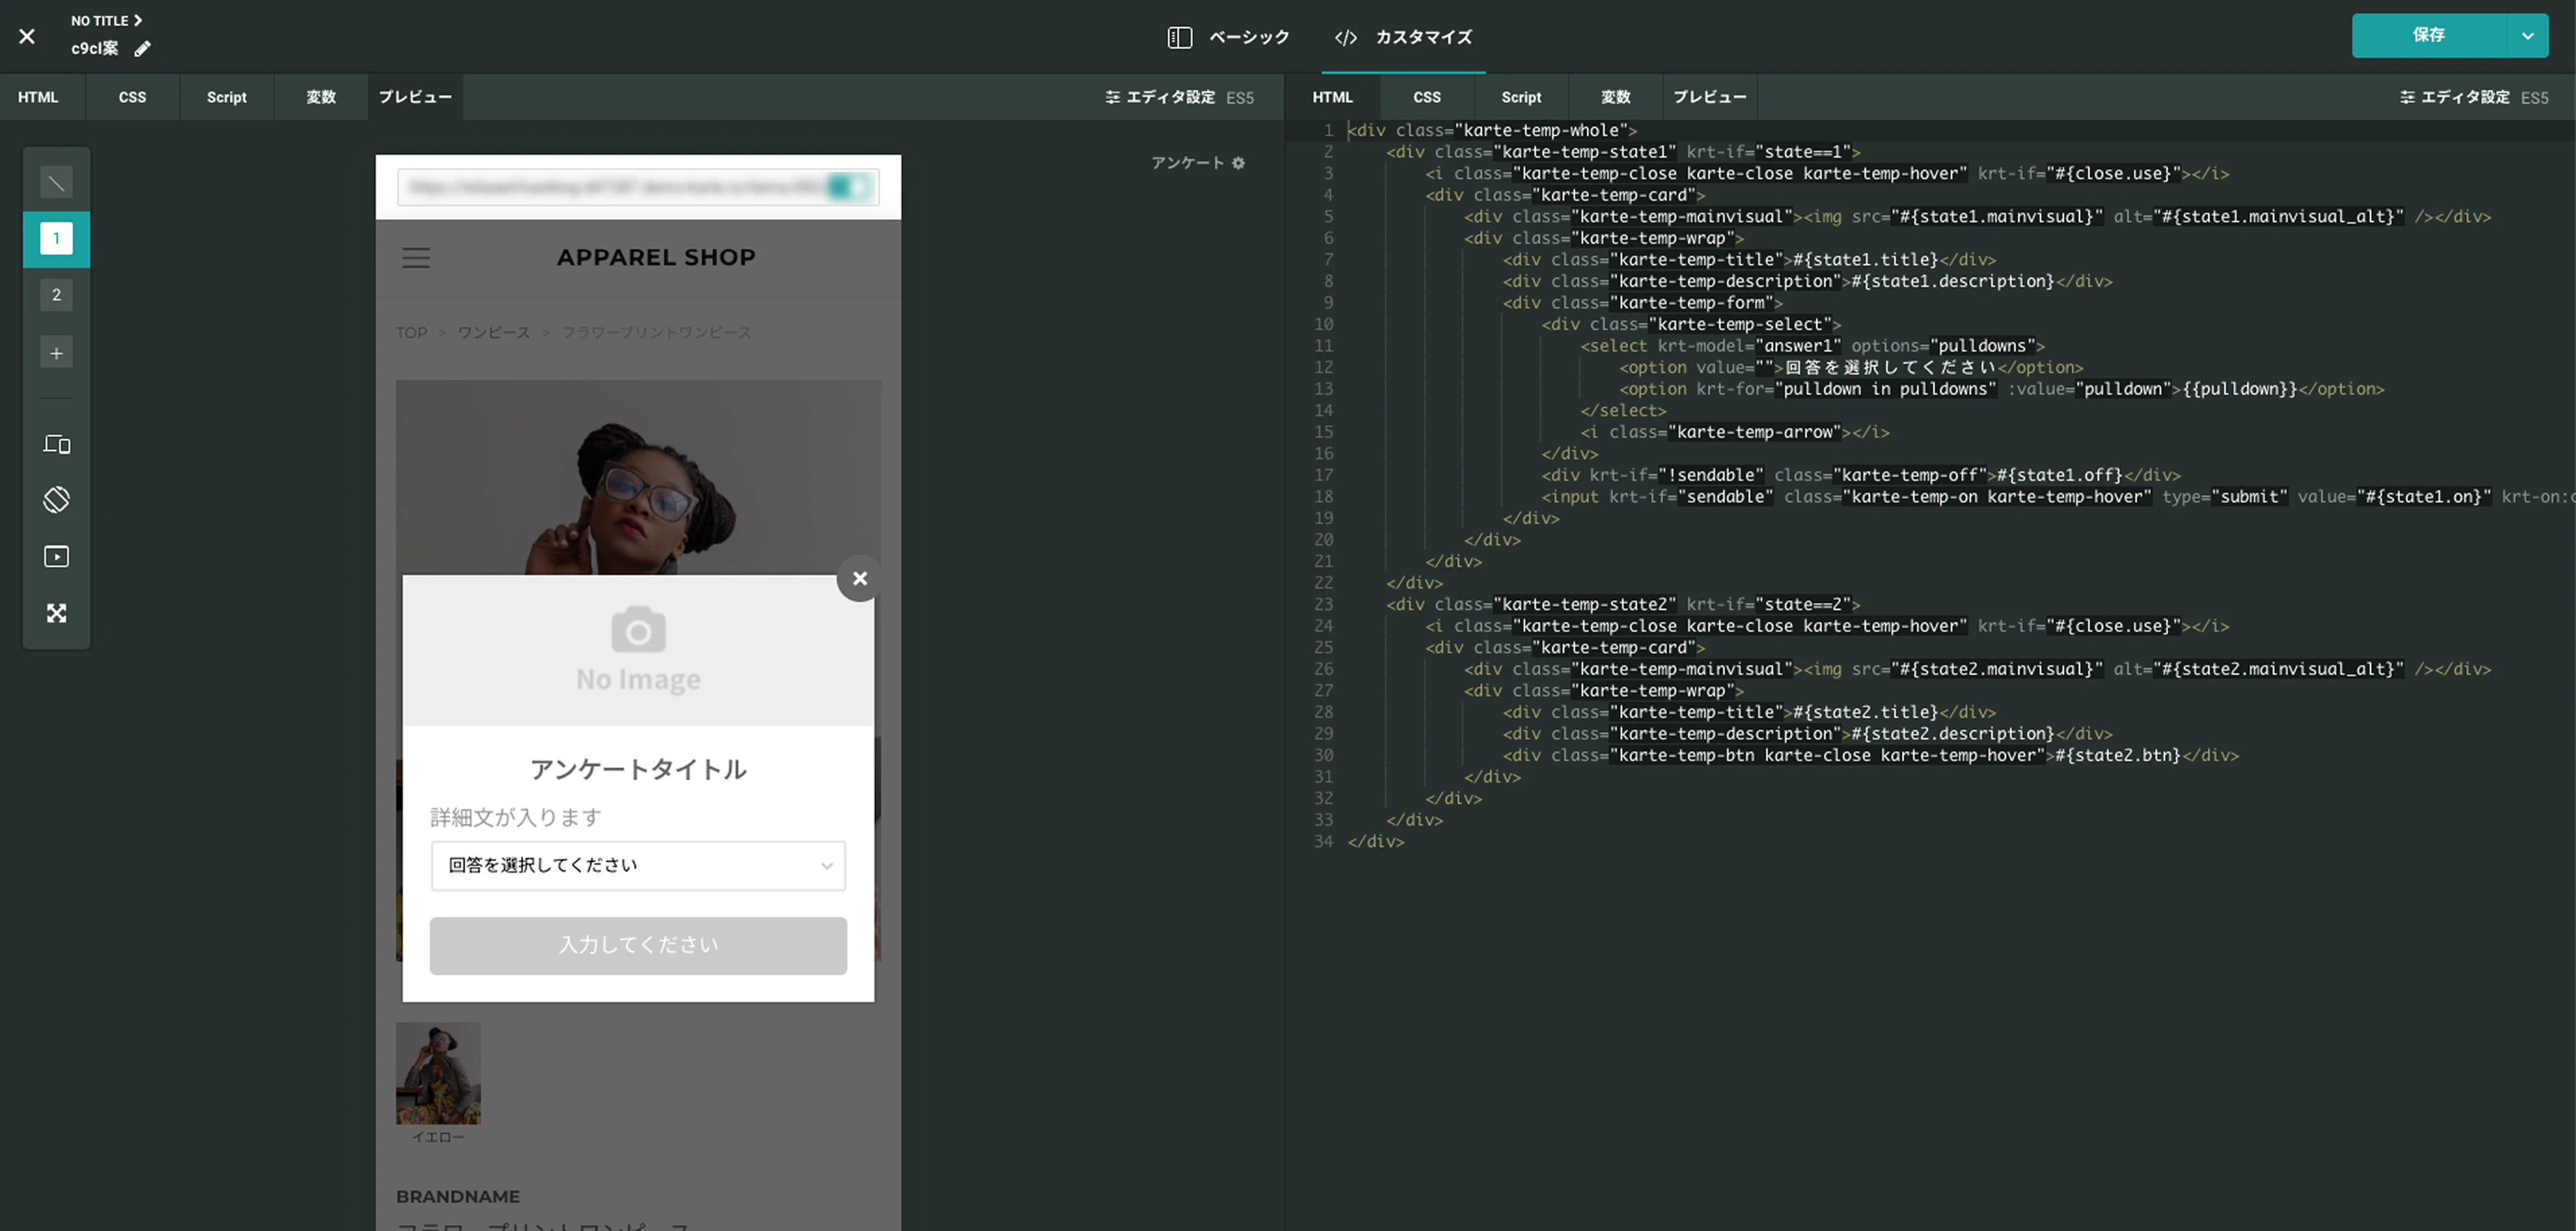The height and width of the screenshot is (1231, 2576).
Task: Close the survey popup with X
Action: coord(859,578)
